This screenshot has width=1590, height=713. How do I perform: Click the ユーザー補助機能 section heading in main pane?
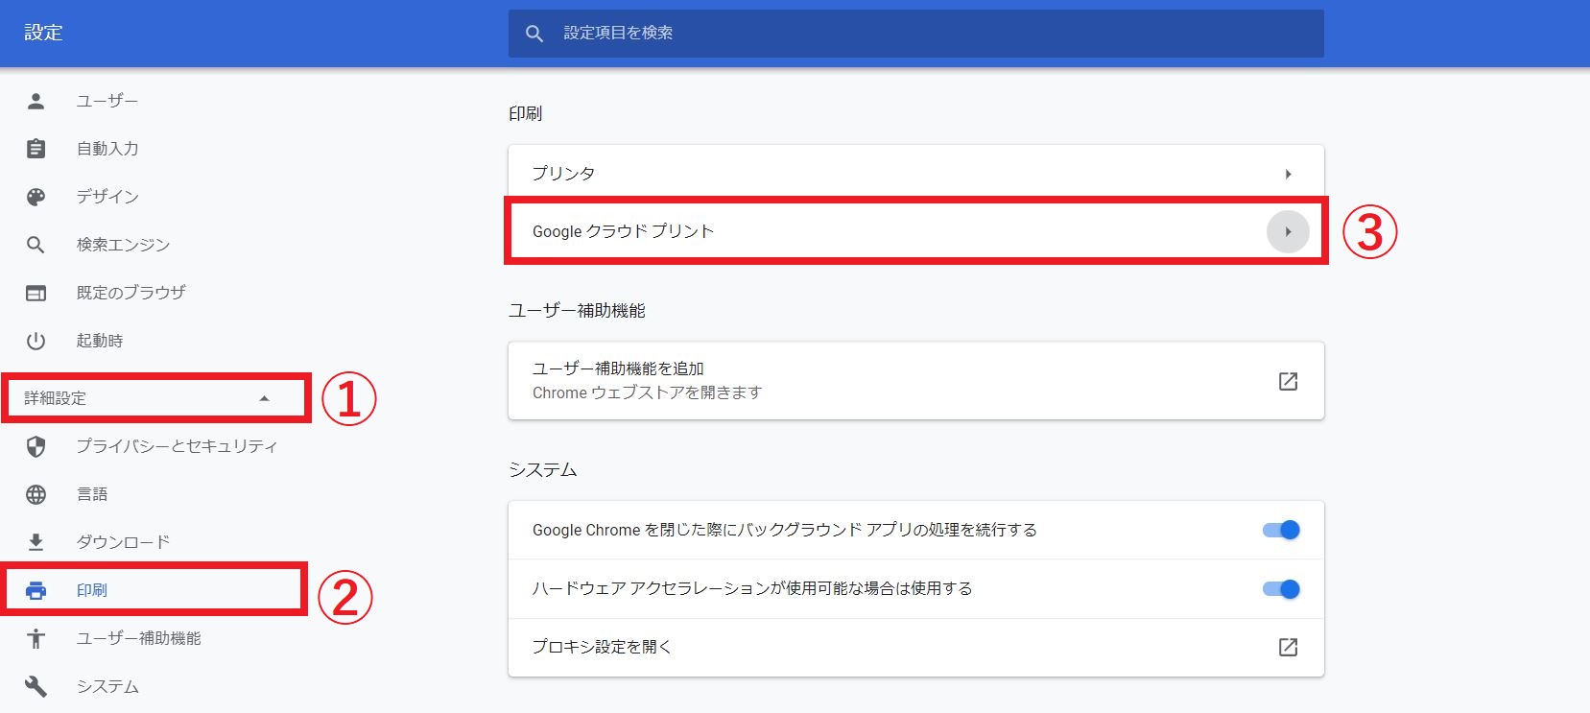coord(577,311)
